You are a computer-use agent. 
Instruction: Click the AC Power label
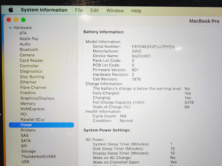(x=95, y=140)
